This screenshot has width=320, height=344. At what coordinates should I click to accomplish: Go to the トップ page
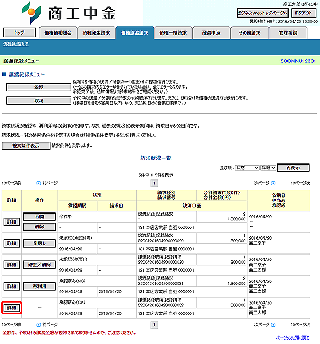click(19, 32)
